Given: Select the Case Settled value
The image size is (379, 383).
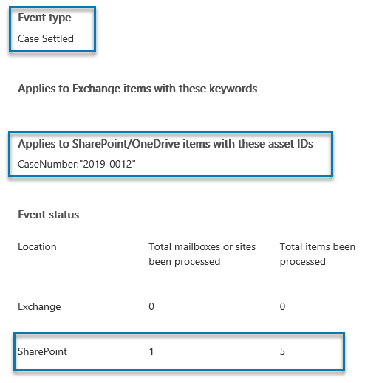Looking at the screenshot, I should (x=46, y=38).
